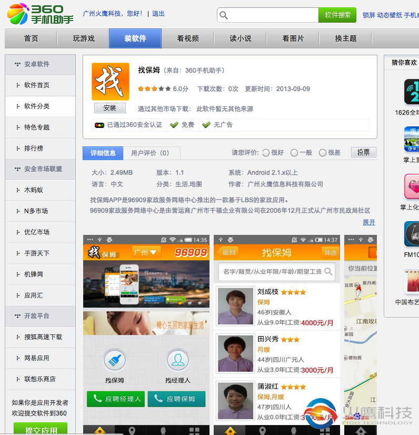
Task: Open 软件首页 in the sidebar
Action: [40, 85]
